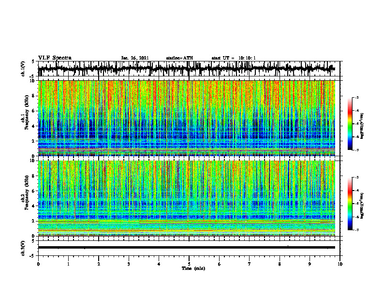Viewport: 383px width, 296px height.
Task: Click the "4" kHz tick of ch.1 spectrogram
Action: point(34,126)
